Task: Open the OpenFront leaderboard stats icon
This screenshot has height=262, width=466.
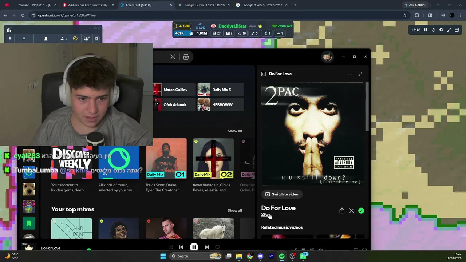Action: tap(9, 30)
